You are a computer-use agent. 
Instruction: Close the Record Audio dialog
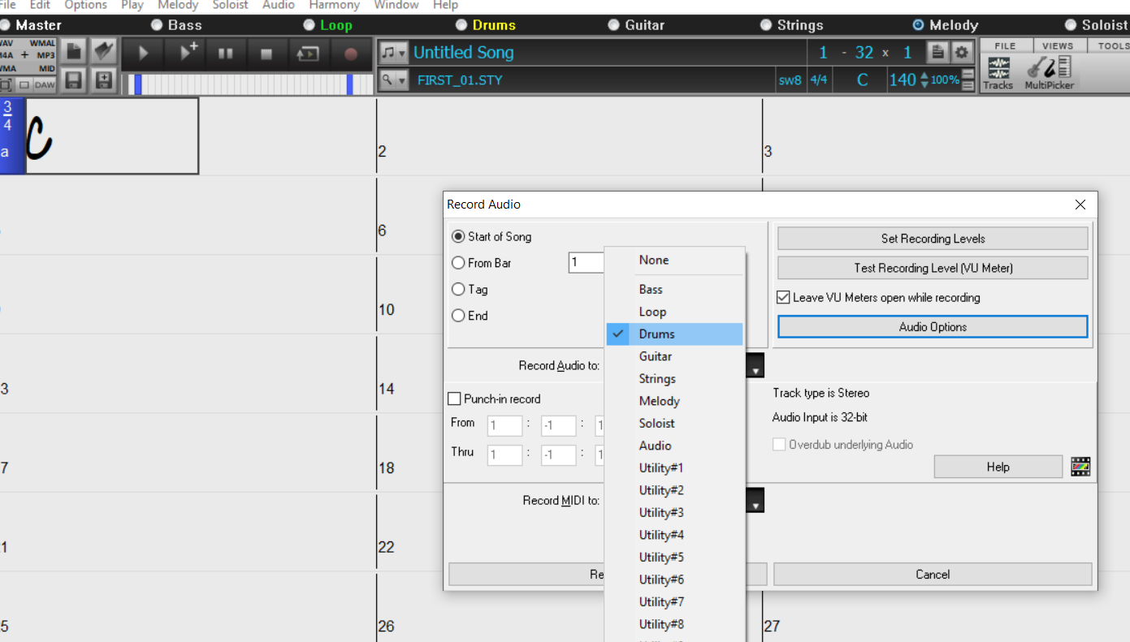1080,205
